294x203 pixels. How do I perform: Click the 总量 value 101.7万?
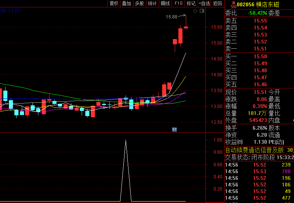257,113
